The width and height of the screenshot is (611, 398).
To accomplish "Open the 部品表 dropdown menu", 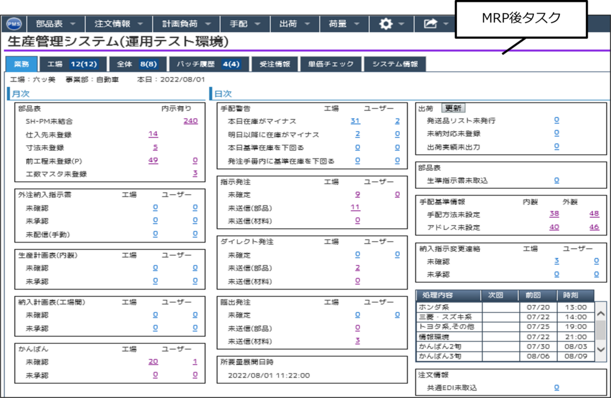I will point(55,24).
